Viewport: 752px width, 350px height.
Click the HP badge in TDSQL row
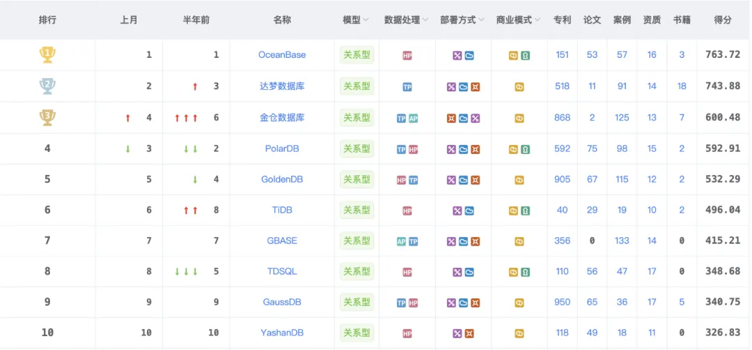[407, 272]
